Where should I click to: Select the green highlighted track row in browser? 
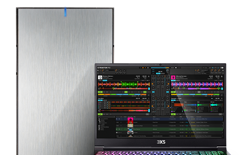point(169,129)
